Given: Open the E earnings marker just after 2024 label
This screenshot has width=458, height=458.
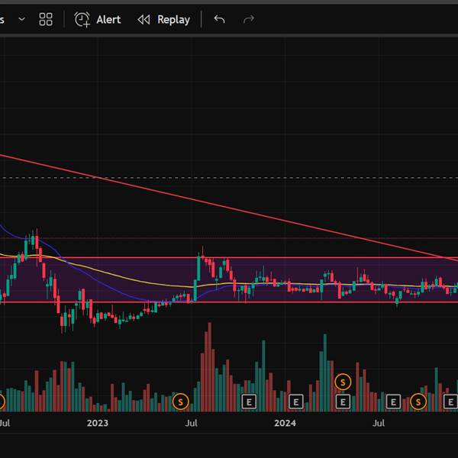Looking at the screenshot, I should 296,402.
